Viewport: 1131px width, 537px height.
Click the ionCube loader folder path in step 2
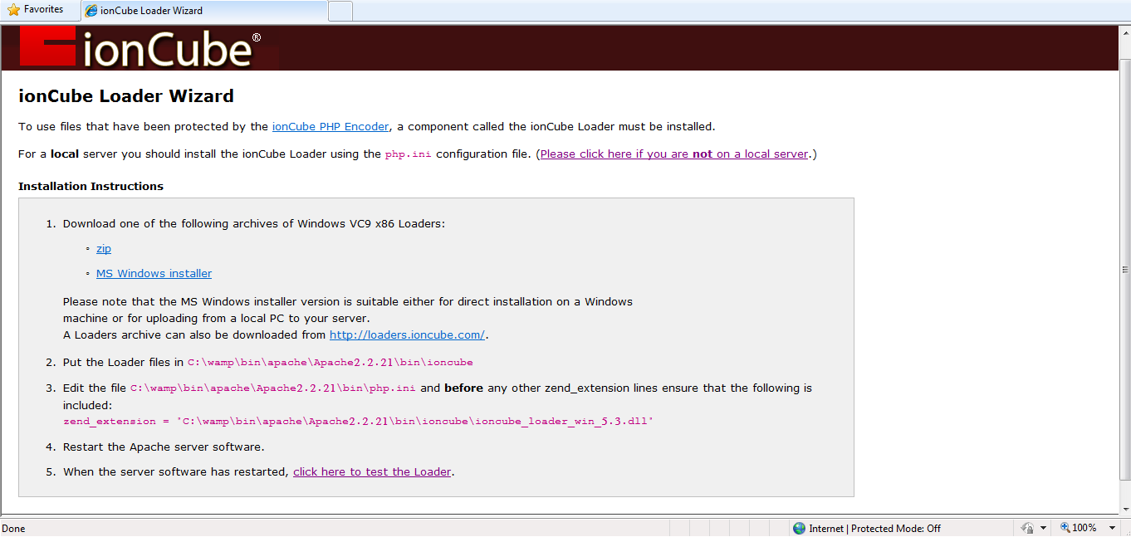[330, 363]
